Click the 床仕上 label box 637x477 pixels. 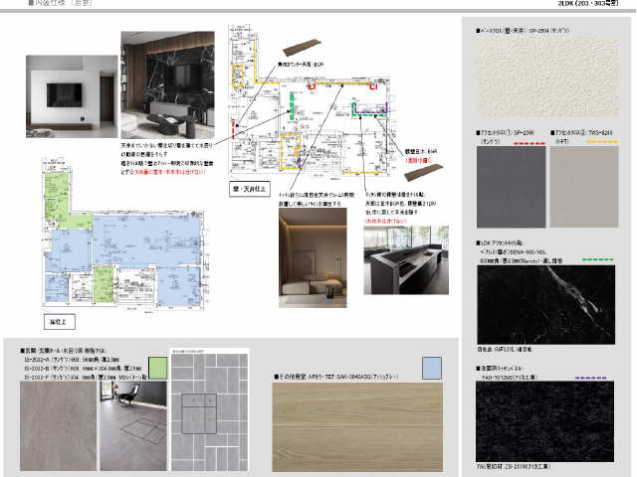tap(60, 322)
